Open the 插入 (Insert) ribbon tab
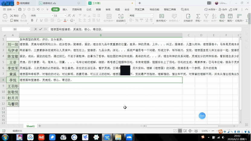251x141 pixels. click(x=65, y=9)
